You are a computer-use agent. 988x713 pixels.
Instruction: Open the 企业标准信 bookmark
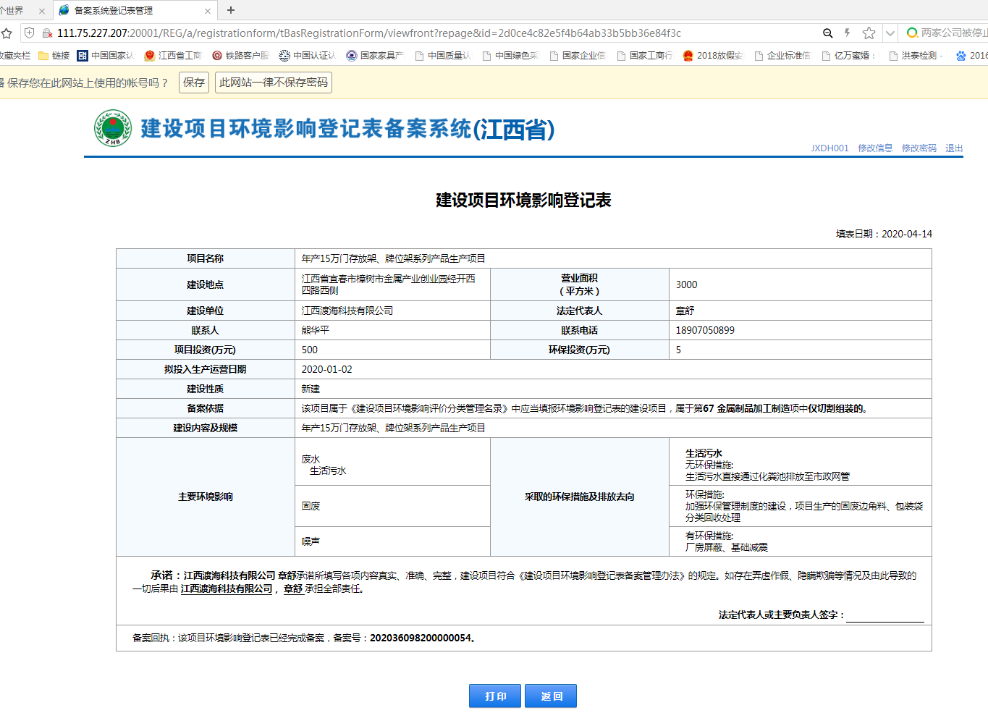782,55
